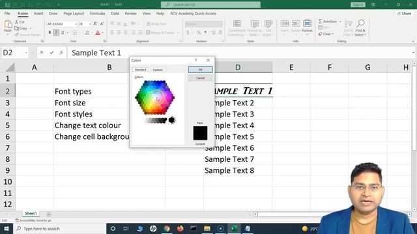Switch to the Page Layout tab

(x=74, y=13)
